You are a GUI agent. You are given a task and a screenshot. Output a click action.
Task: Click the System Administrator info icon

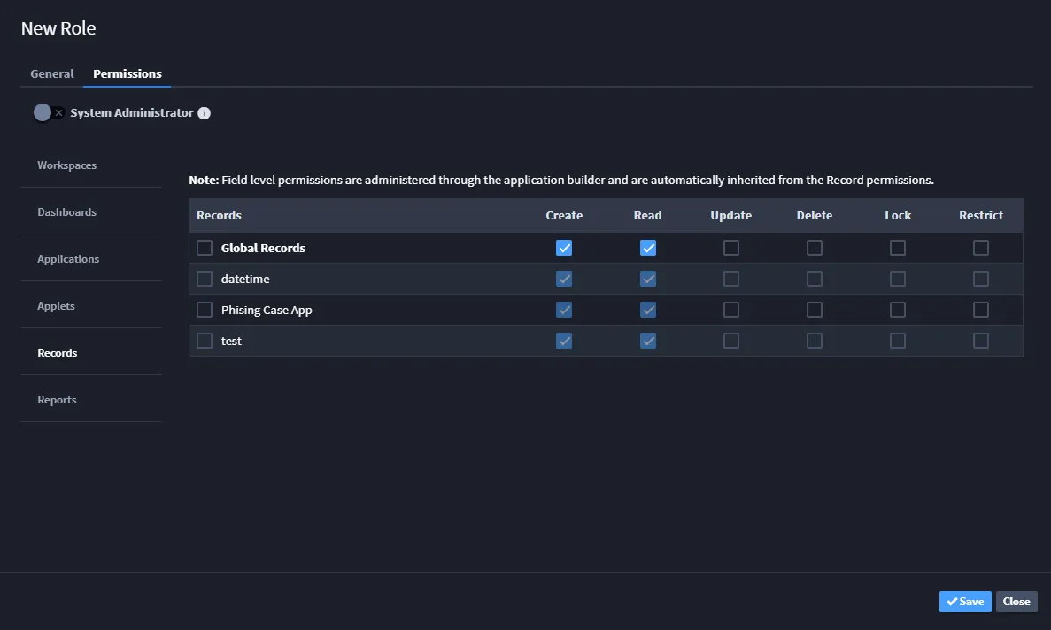[x=205, y=113]
